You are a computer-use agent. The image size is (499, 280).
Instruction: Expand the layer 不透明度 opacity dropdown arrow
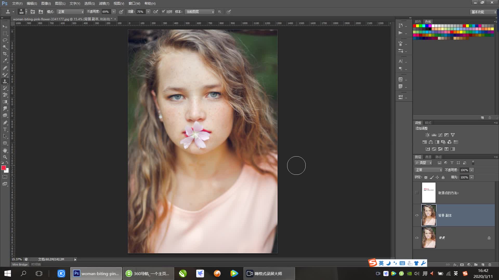472,170
